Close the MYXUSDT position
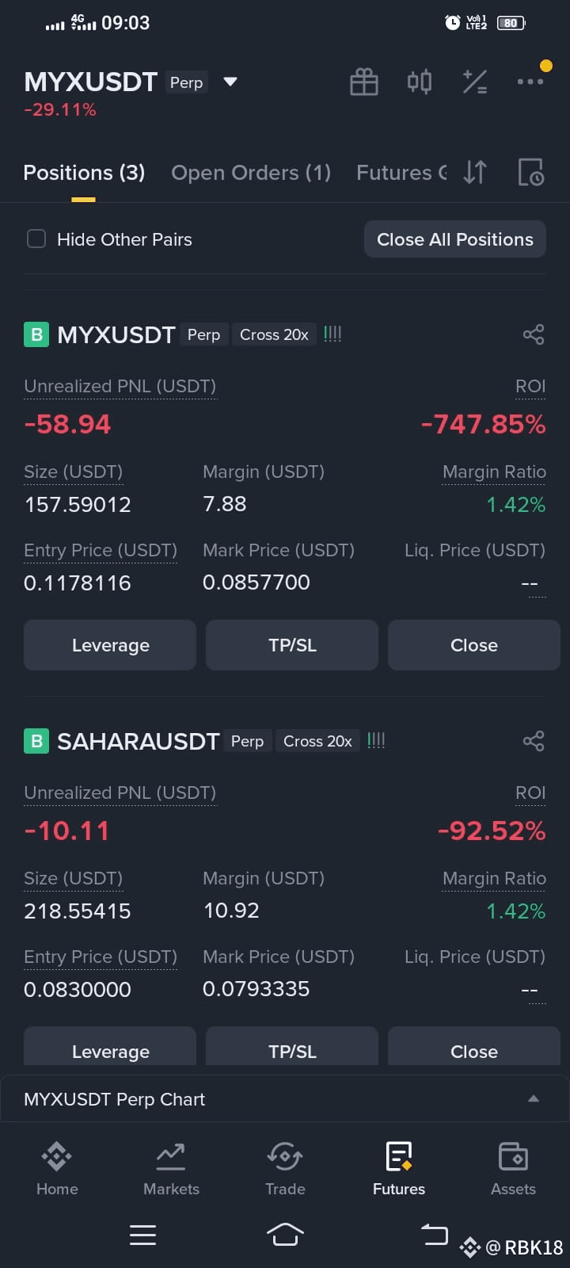Image resolution: width=570 pixels, height=1268 pixels. click(474, 645)
